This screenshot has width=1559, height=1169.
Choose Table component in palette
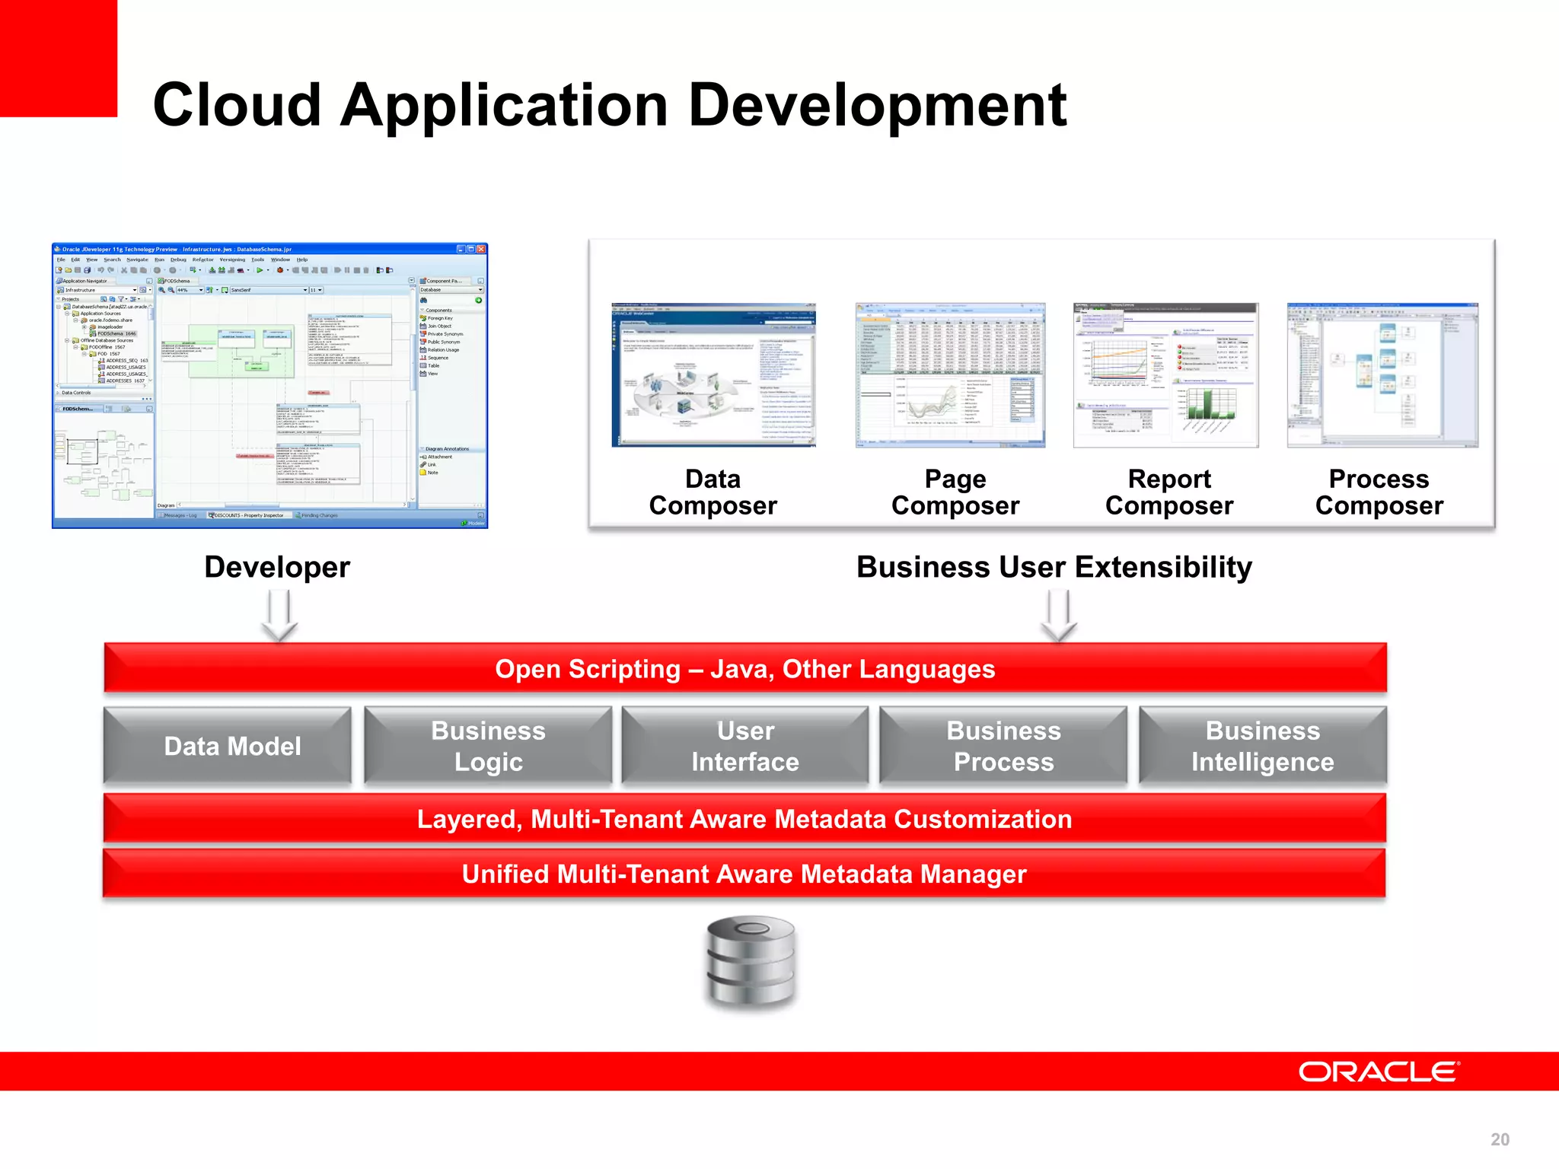pos(429,365)
